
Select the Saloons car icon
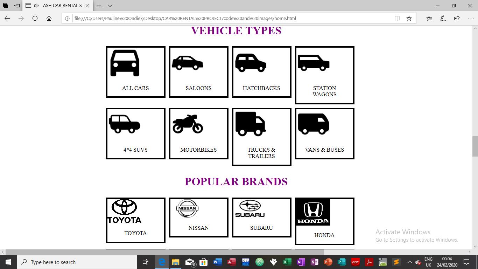pyautogui.click(x=188, y=63)
